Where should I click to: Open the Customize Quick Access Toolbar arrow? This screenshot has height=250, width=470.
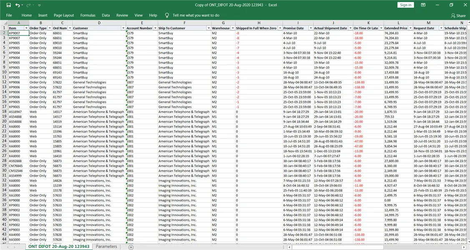point(39,5)
